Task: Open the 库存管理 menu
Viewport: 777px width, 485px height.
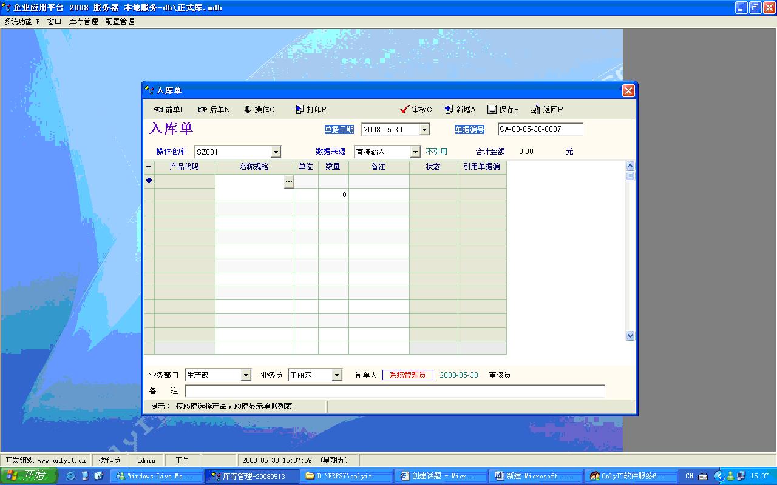Action: click(83, 21)
